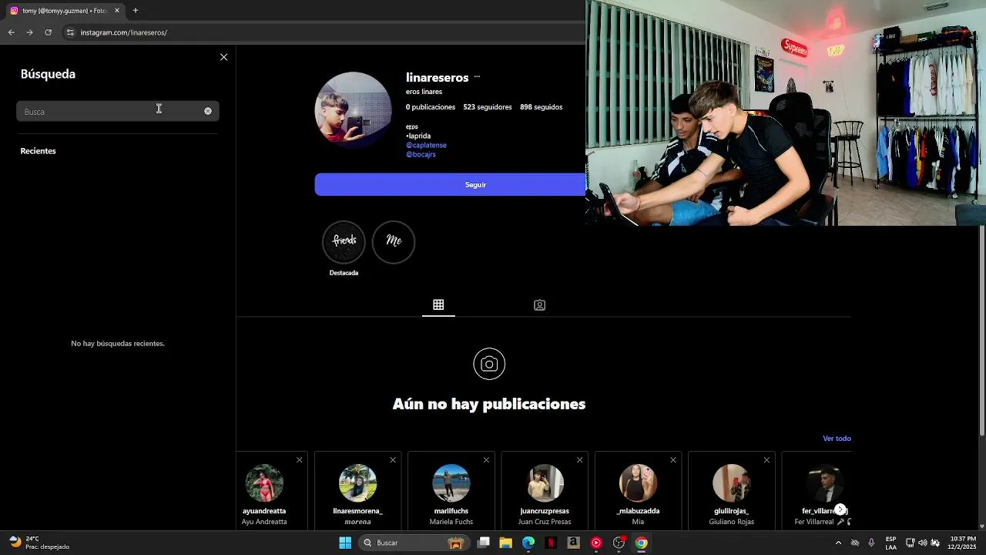Click the ayuandreatta username text
Screen dimensions: 986x555
(x=264, y=511)
